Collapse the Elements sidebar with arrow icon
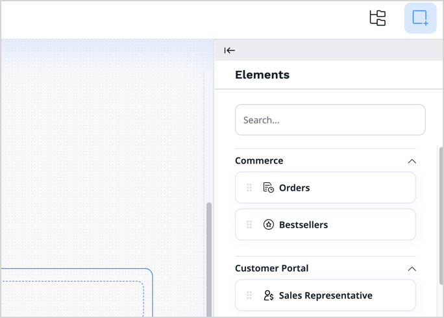This screenshot has height=318, width=444. pyautogui.click(x=230, y=51)
